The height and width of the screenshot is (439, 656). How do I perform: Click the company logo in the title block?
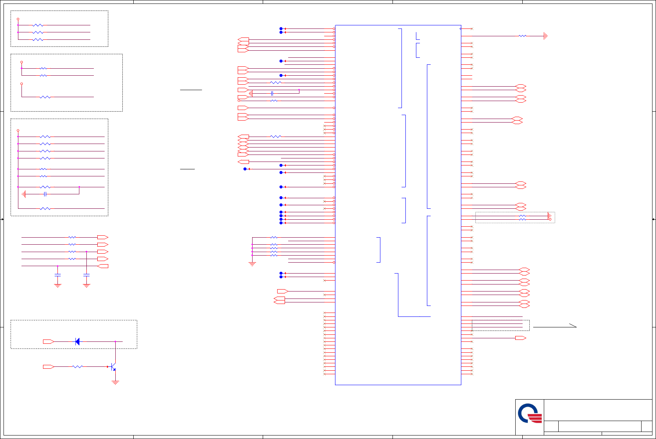[530, 414]
